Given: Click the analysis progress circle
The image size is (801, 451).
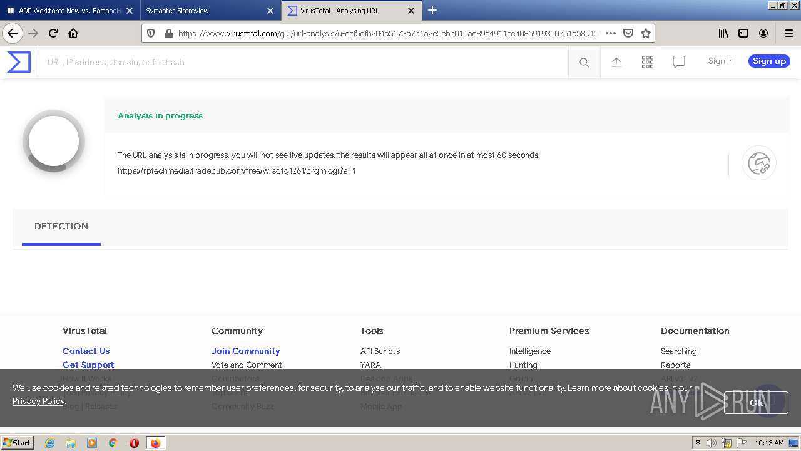Looking at the screenshot, I should pyautogui.click(x=54, y=141).
